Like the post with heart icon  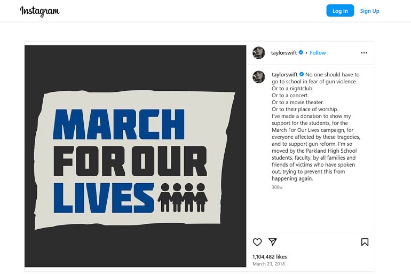pyautogui.click(x=257, y=242)
